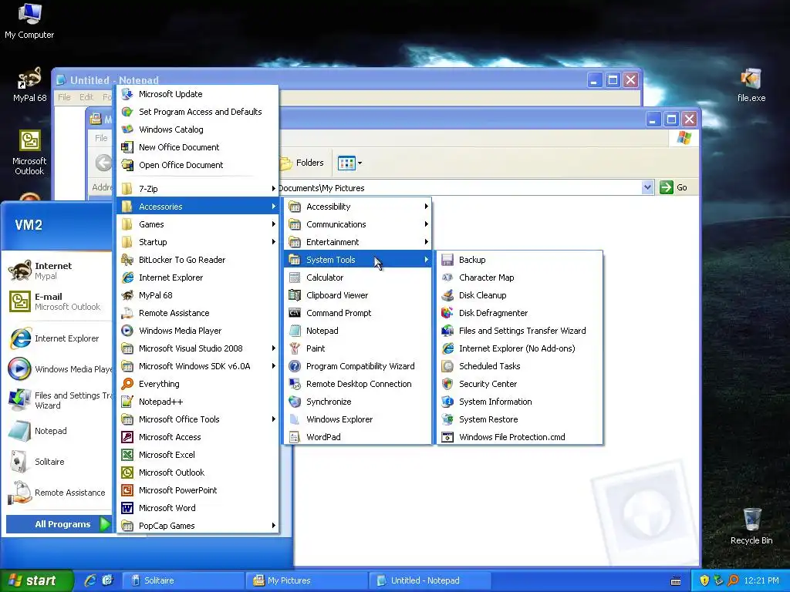Viewport: 790px width, 592px height.
Task: Click the Start button
Action: pyautogui.click(x=35, y=580)
